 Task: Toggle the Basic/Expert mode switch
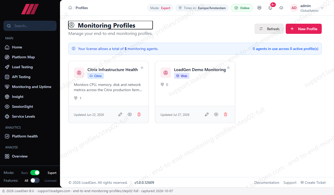[x=35, y=173]
